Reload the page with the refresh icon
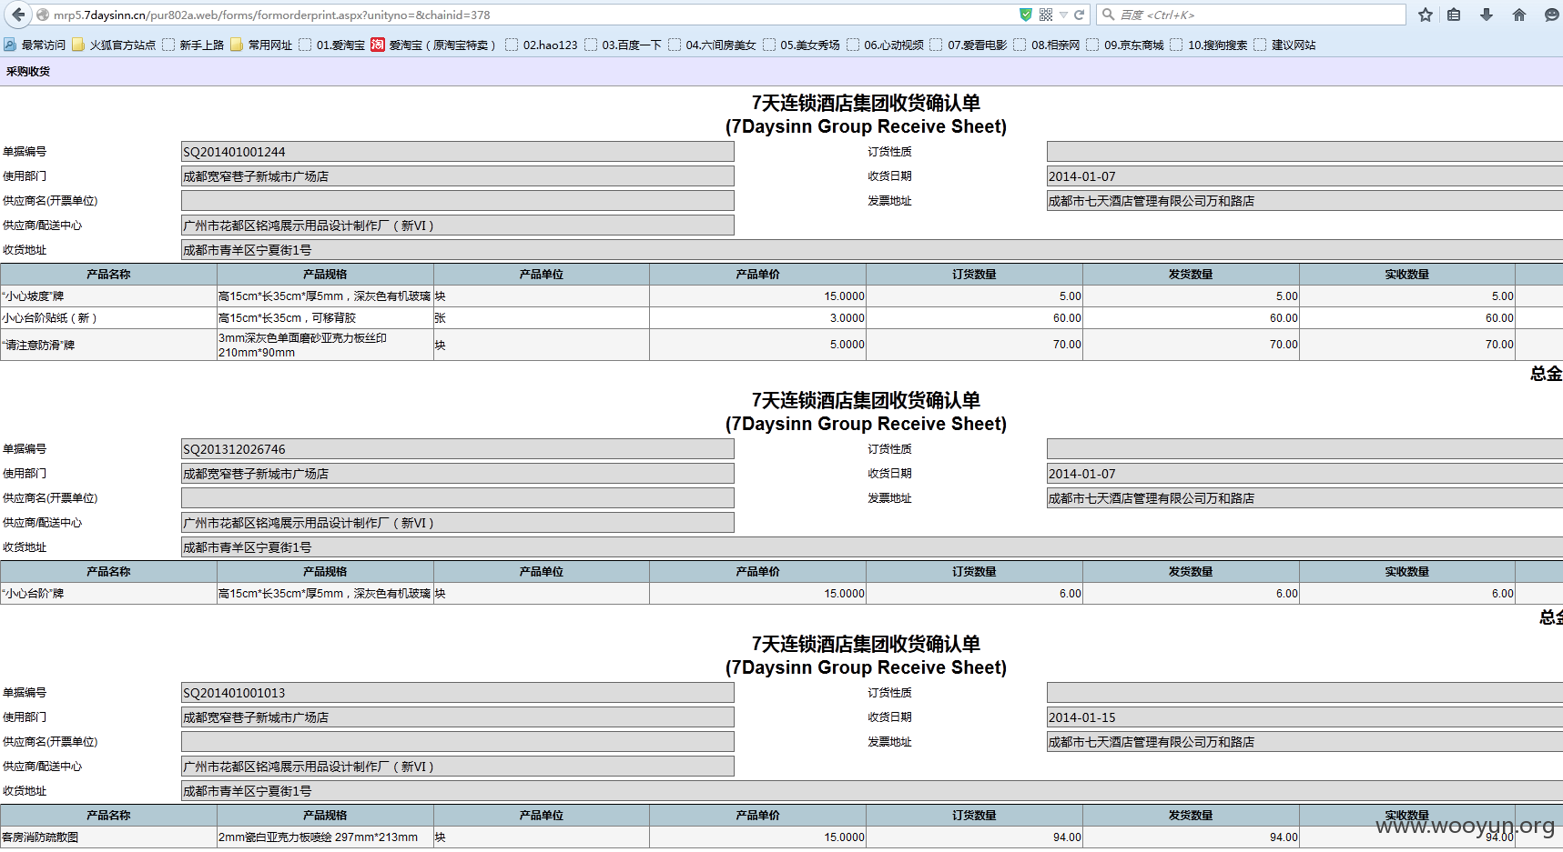Viewport: 1563px width, 852px height. 1079,15
